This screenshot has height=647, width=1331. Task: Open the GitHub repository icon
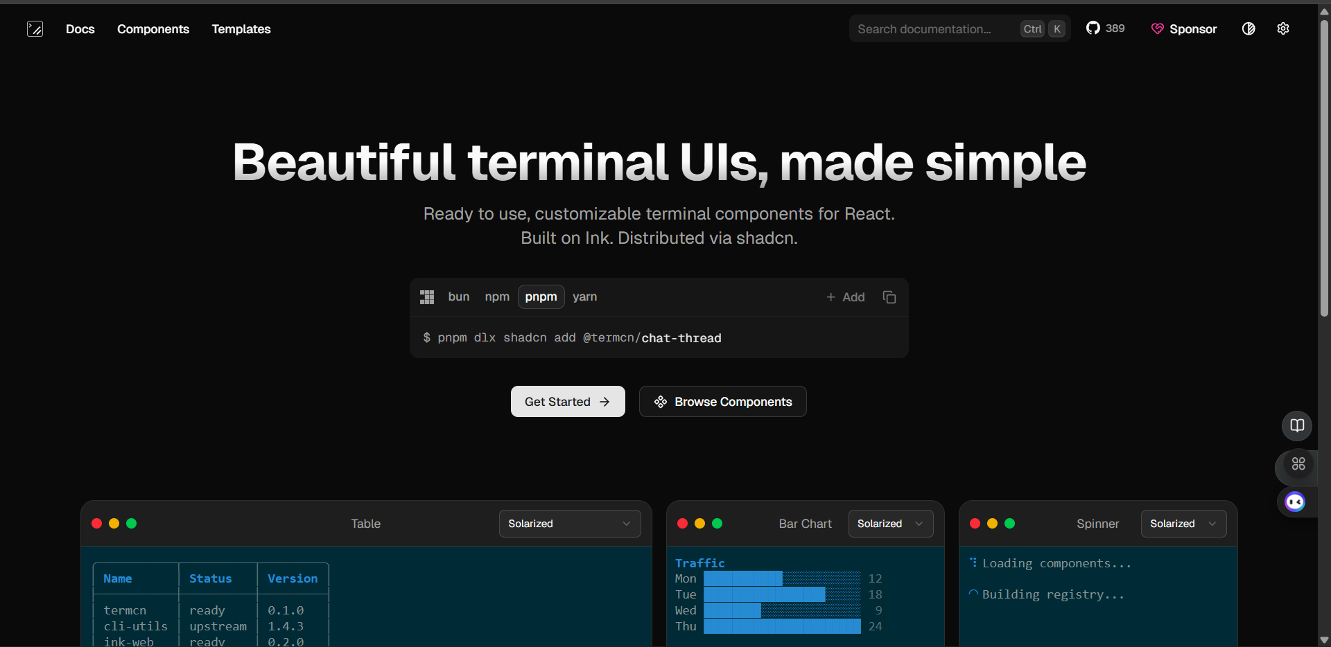click(x=1093, y=28)
